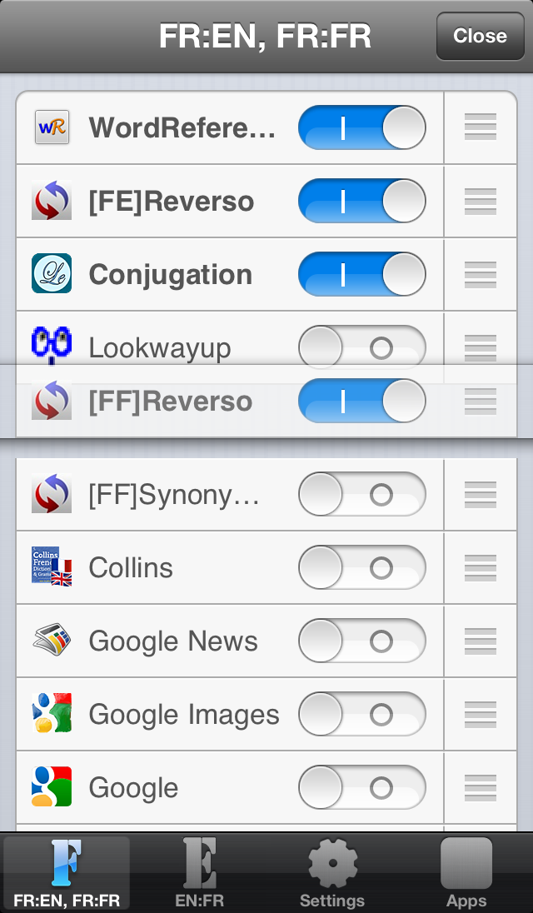
Task: Tap the Google News newspaper icon
Action: [52, 641]
